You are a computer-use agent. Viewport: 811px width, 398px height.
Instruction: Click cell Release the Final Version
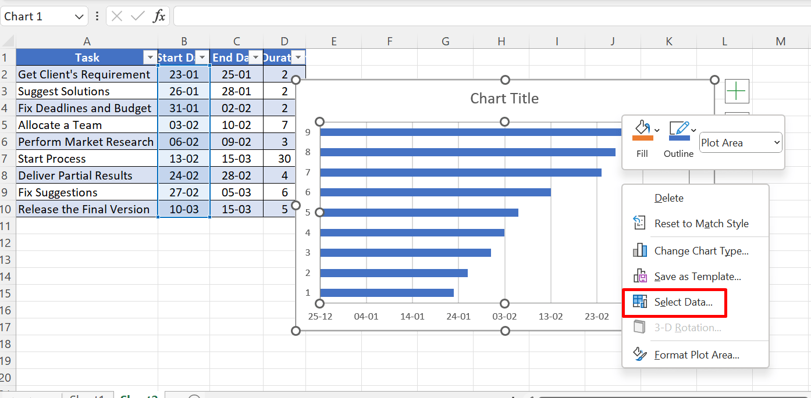click(87, 209)
